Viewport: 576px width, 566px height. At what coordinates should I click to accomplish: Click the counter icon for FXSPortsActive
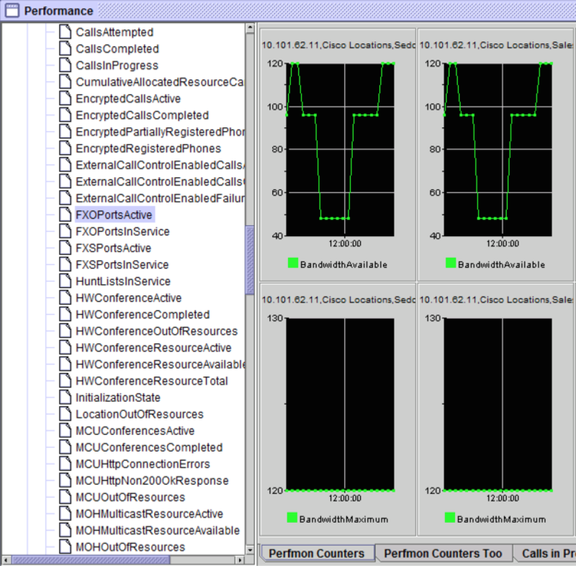pyautogui.click(x=66, y=248)
